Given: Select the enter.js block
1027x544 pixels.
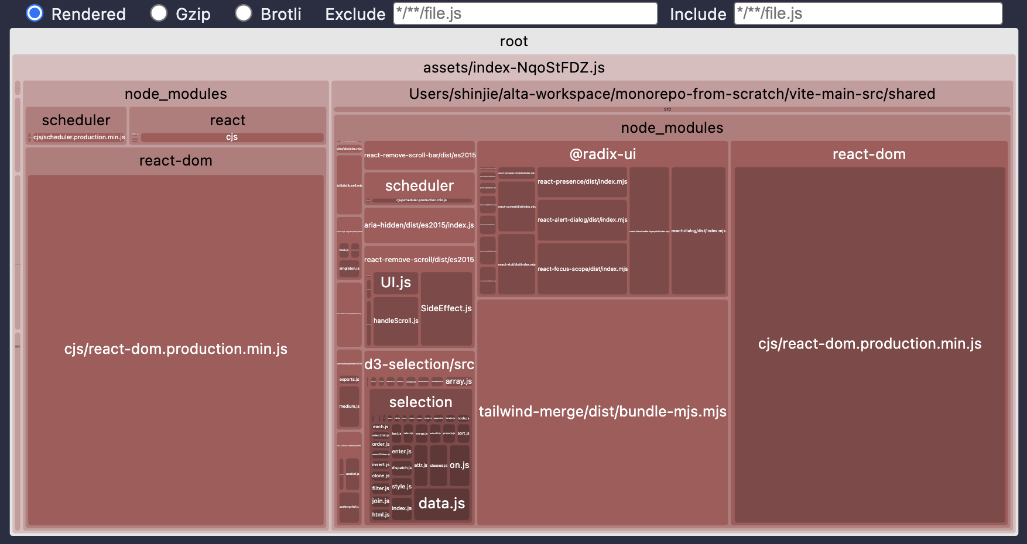Looking at the screenshot, I should pos(402,452).
